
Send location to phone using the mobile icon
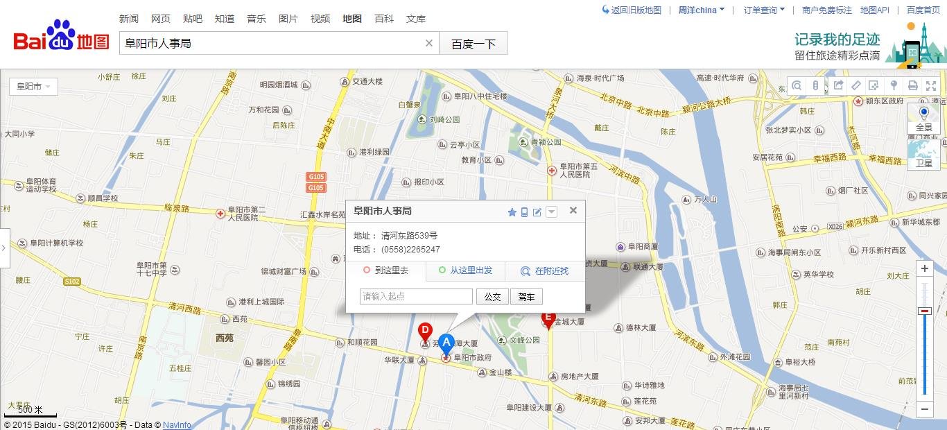(524, 212)
